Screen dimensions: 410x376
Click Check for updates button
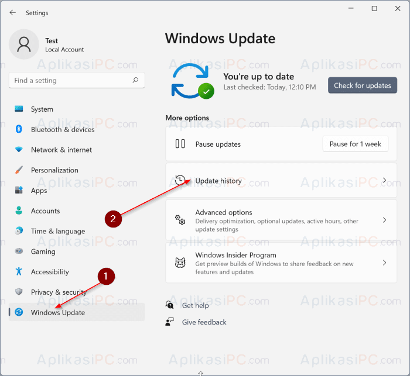click(363, 85)
